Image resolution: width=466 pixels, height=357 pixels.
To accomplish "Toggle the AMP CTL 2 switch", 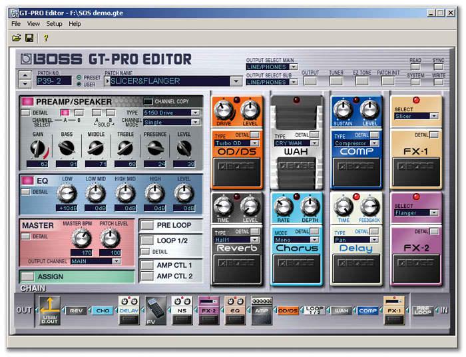I will [x=147, y=276].
